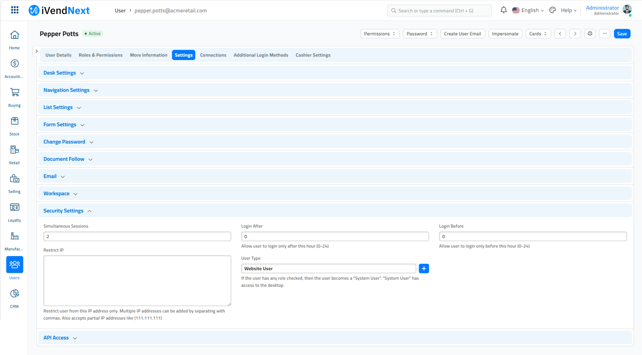The image size is (642, 355).
Task: Click the Impersonate button
Action: pos(505,34)
